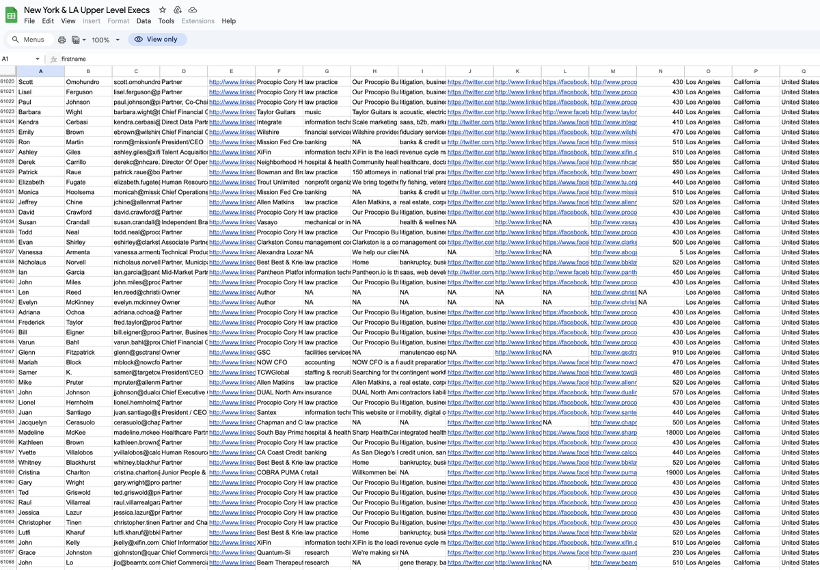Click company cell TCWGlobal
This screenshot has height=570, width=820.
pos(279,372)
